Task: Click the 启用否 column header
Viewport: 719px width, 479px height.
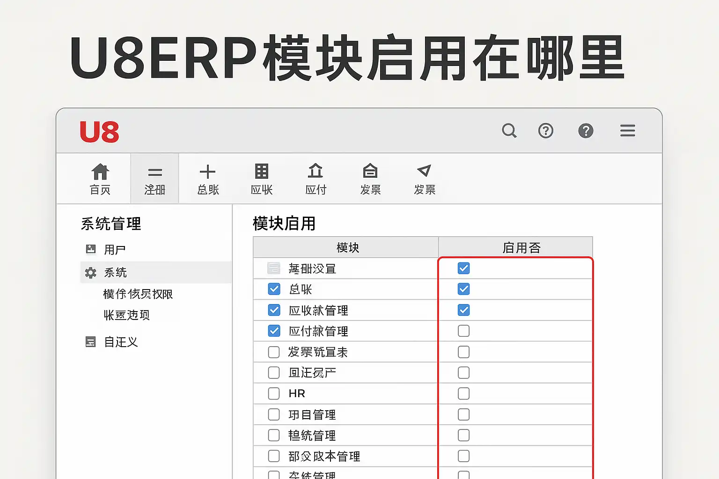Action: coord(516,247)
